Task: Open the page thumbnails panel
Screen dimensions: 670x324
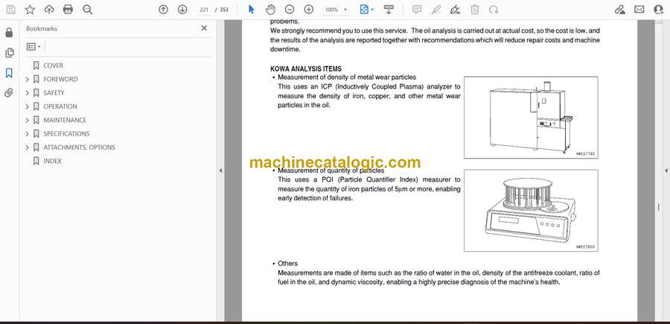Action: pos(9,53)
